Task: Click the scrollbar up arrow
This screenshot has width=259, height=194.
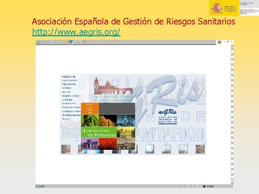Action: click(x=232, y=46)
